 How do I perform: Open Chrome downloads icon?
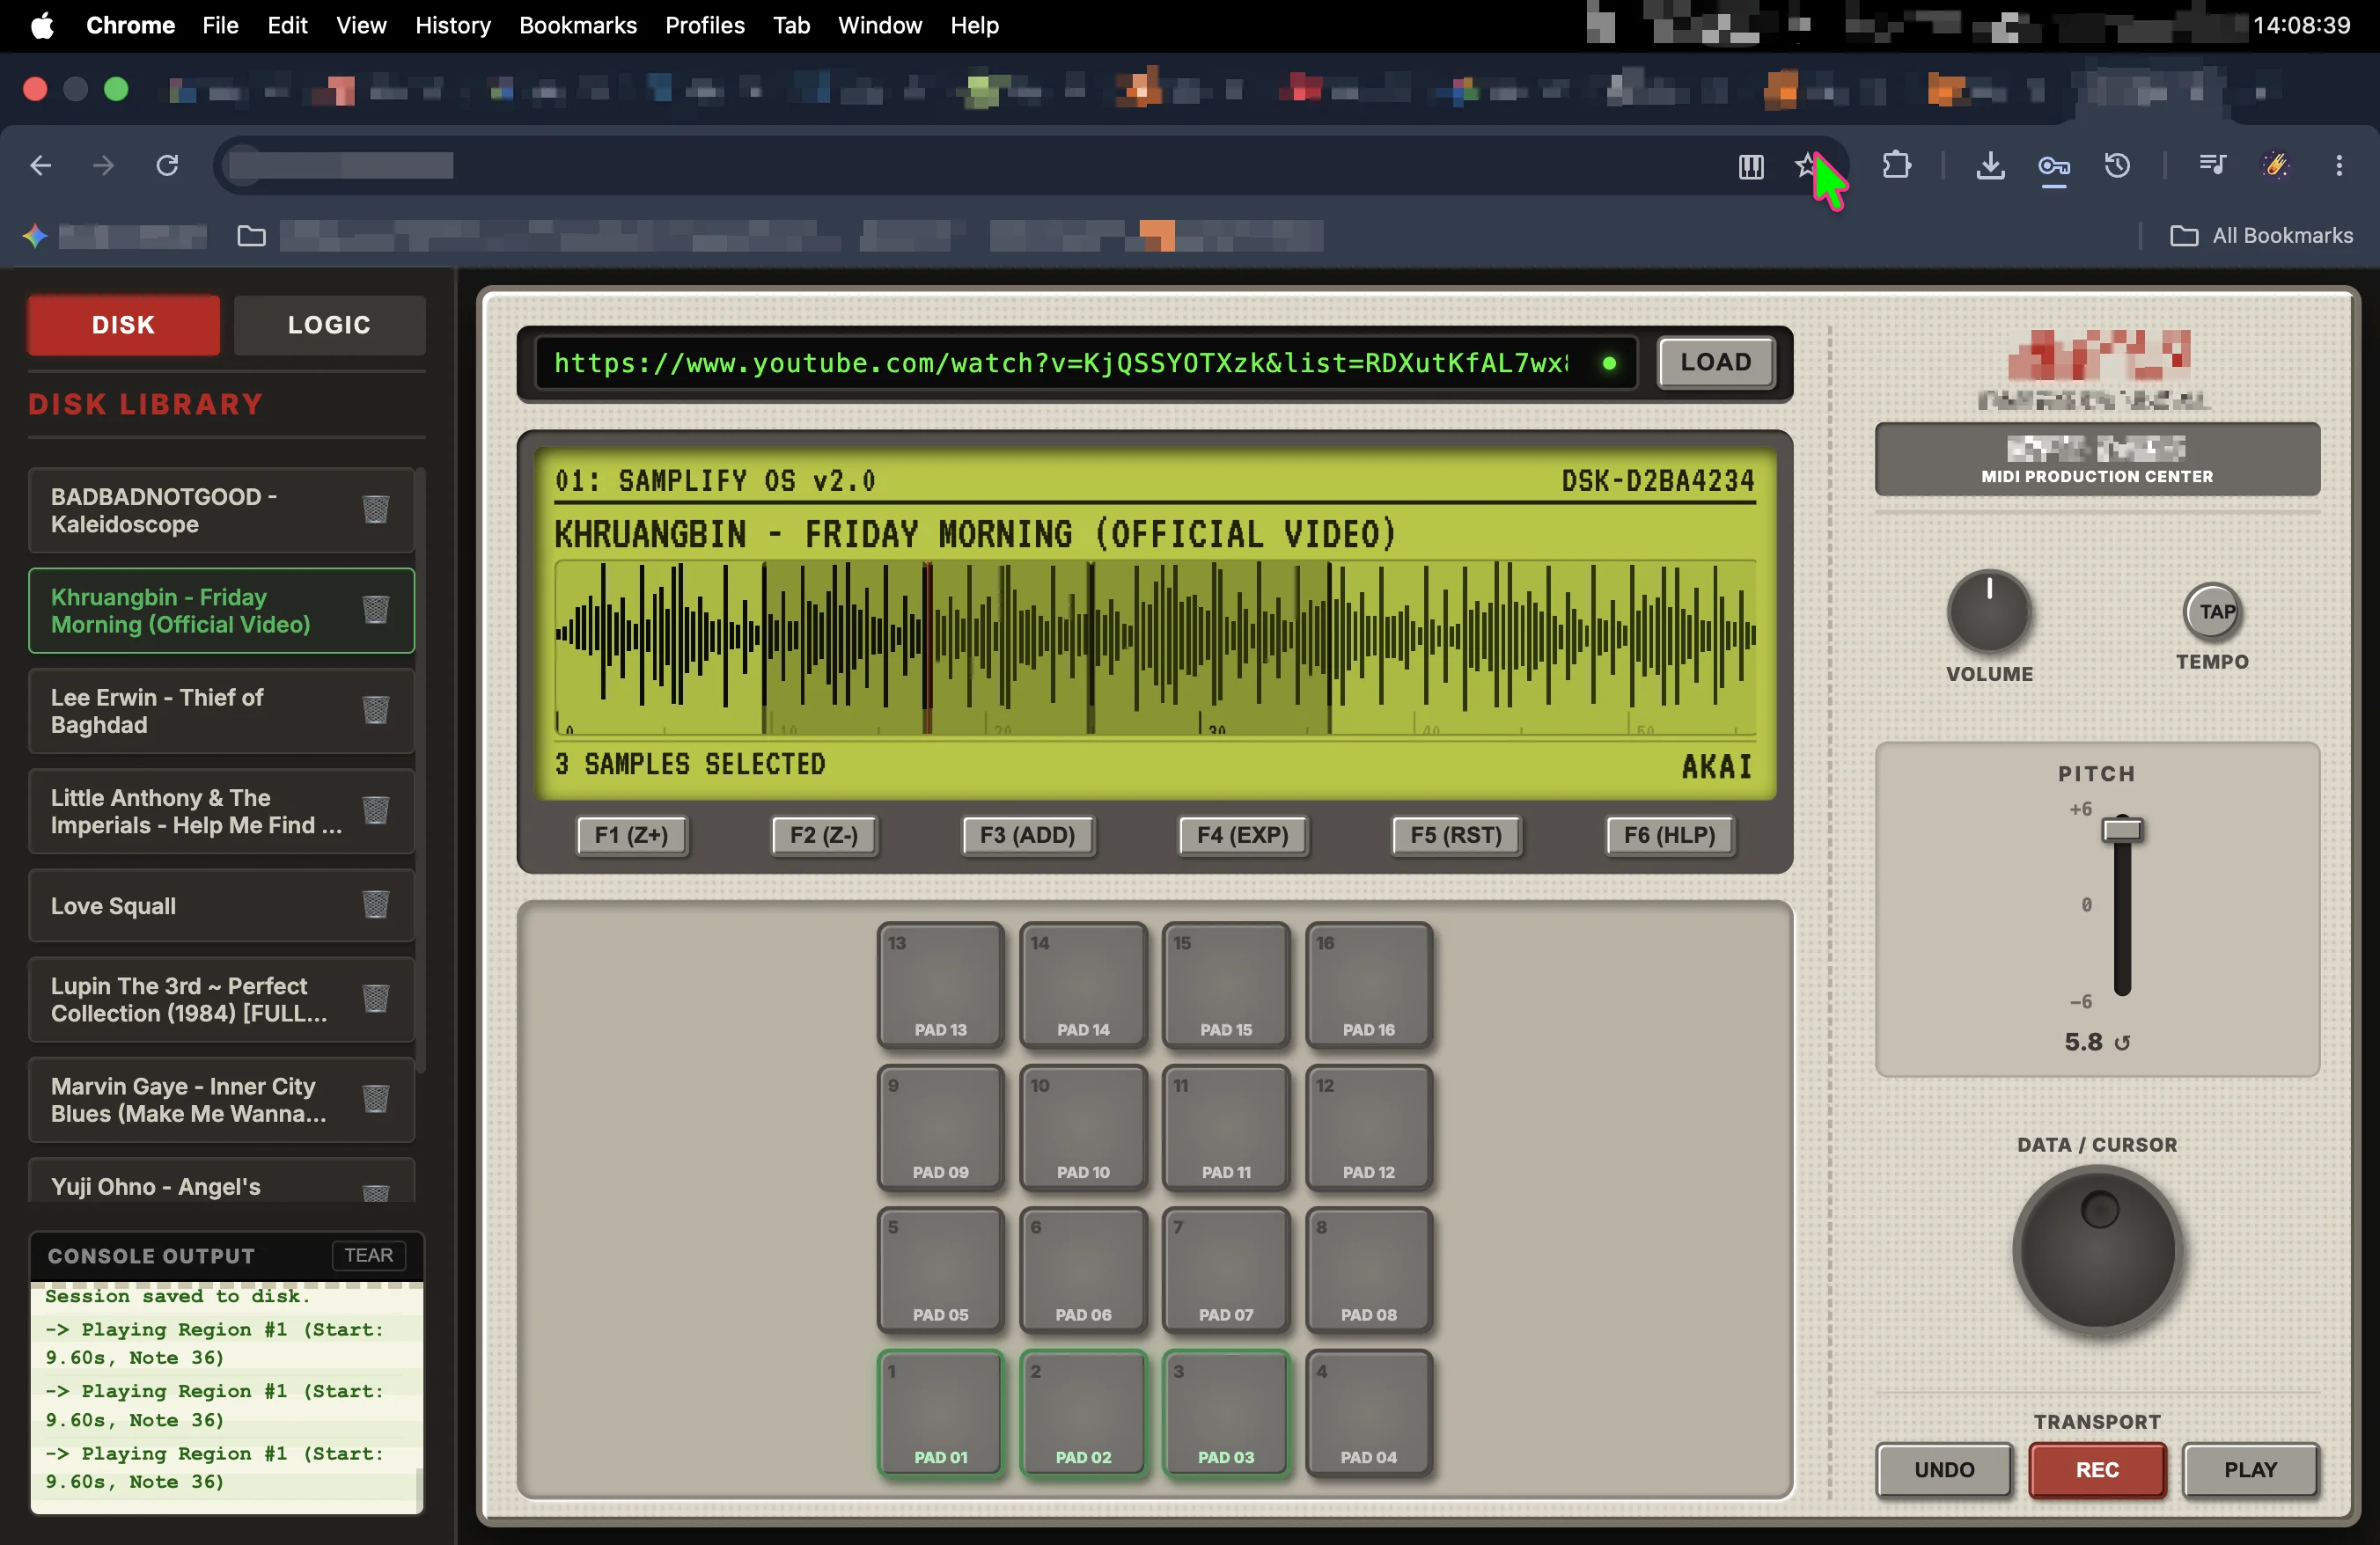click(x=1990, y=165)
